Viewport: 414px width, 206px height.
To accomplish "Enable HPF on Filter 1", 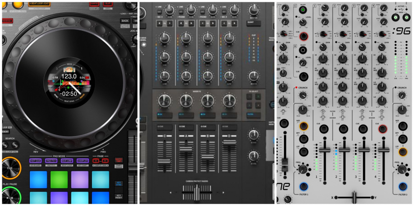I will tap(303, 126).
